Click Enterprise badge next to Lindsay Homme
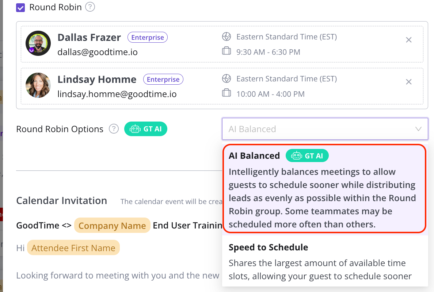This screenshot has height=292, width=434. click(x=163, y=79)
